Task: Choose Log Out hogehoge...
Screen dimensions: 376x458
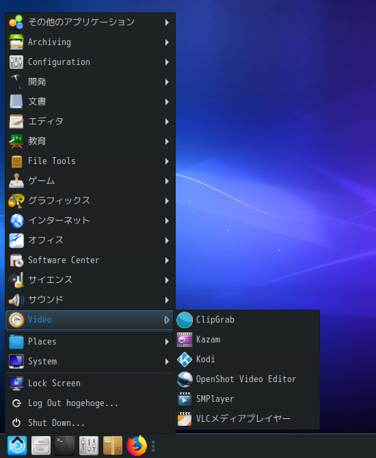Action: [x=90, y=403]
